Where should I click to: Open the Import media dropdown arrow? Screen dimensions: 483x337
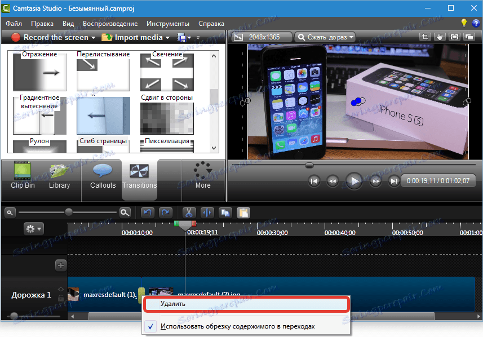[167, 38]
